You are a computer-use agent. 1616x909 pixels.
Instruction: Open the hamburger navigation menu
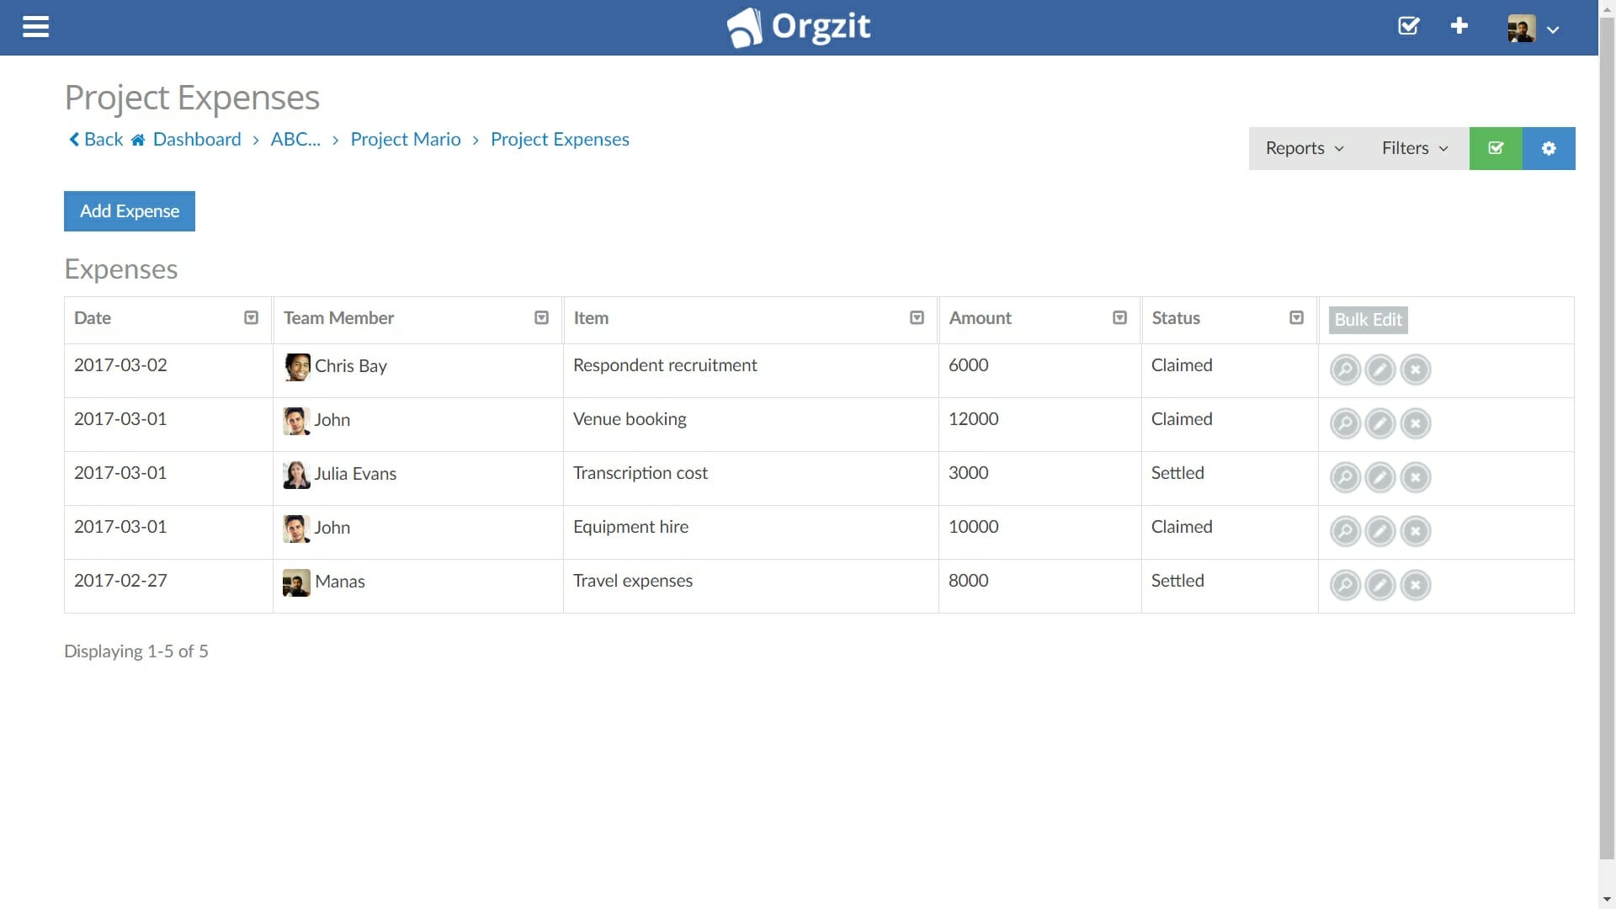pyautogui.click(x=35, y=27)
